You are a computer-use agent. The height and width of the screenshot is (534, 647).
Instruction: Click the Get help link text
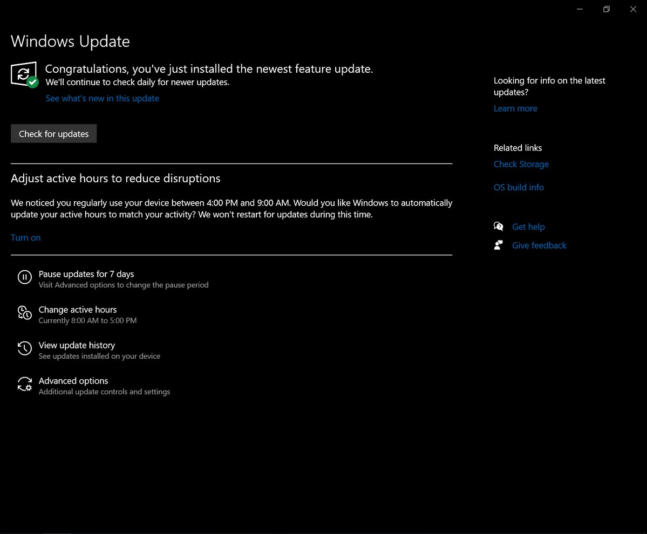click(528, 227)
